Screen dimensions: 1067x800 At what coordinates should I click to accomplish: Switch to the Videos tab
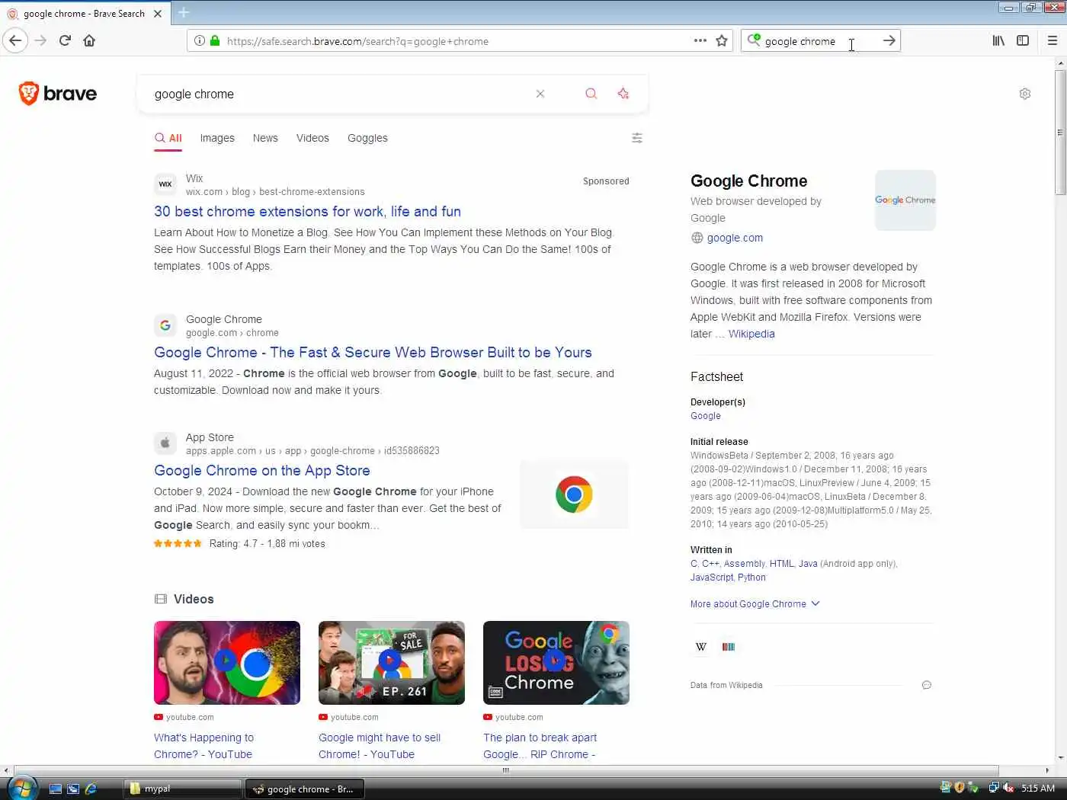[312, 138]
